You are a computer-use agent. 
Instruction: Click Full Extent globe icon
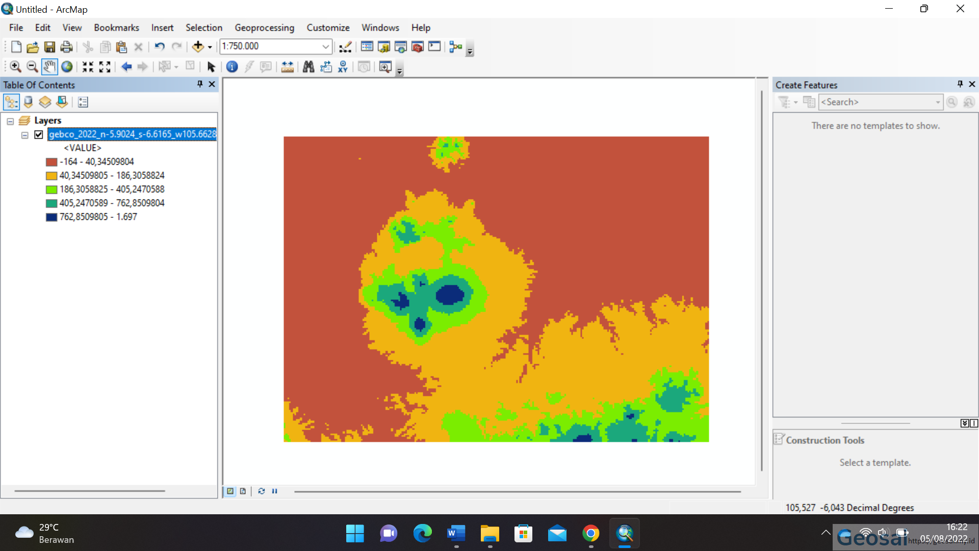click(x=66, y=66)
